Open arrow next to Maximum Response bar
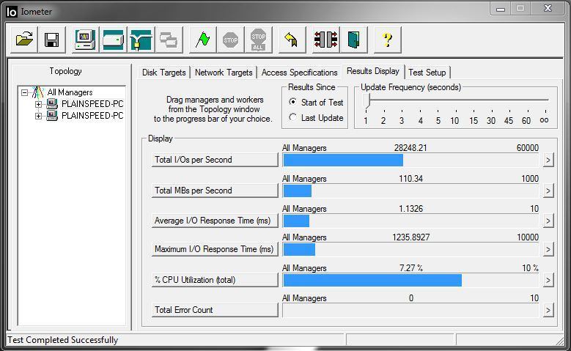The width and height of the screenshot is (571, 351). 548,249
